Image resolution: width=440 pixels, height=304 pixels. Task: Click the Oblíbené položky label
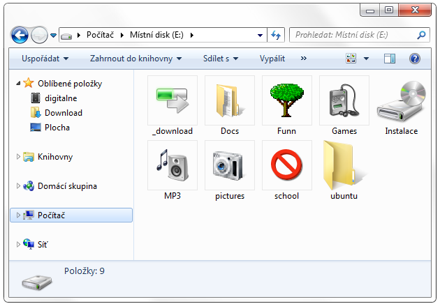tap(70, 84)
